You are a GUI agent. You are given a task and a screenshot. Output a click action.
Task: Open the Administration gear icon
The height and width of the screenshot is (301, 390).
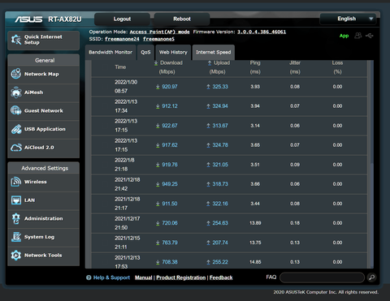(x=16, y=218)
